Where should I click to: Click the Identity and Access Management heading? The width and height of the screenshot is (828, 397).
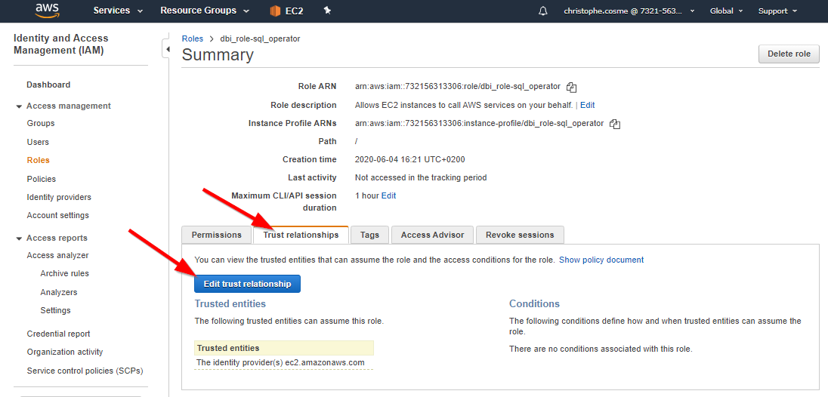[60, 45]
